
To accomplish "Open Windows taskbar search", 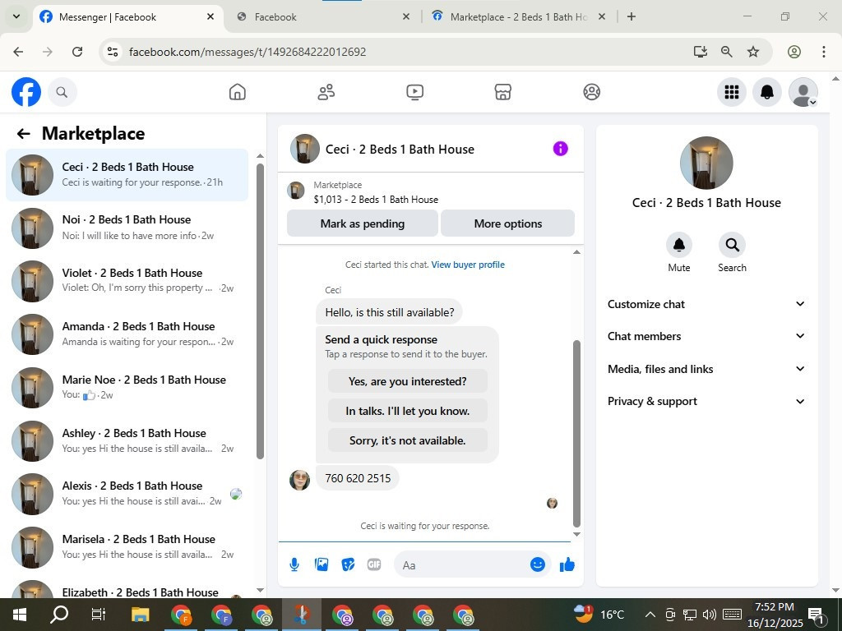I will pos(59,615).
